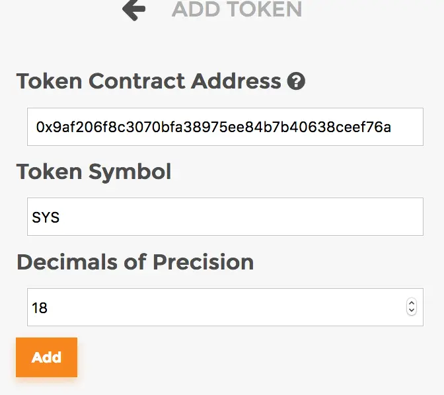Screen dimensions: 444x395
Task: Click the question mark help icon
Action: [296, 82]
